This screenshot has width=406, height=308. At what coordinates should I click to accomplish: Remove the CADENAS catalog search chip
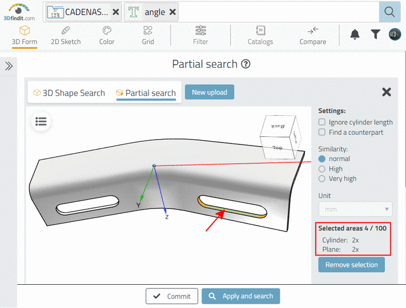click(x=116, y=12)
